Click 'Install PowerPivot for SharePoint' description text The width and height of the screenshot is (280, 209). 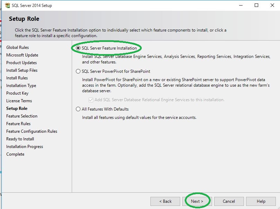coord(176,85)
